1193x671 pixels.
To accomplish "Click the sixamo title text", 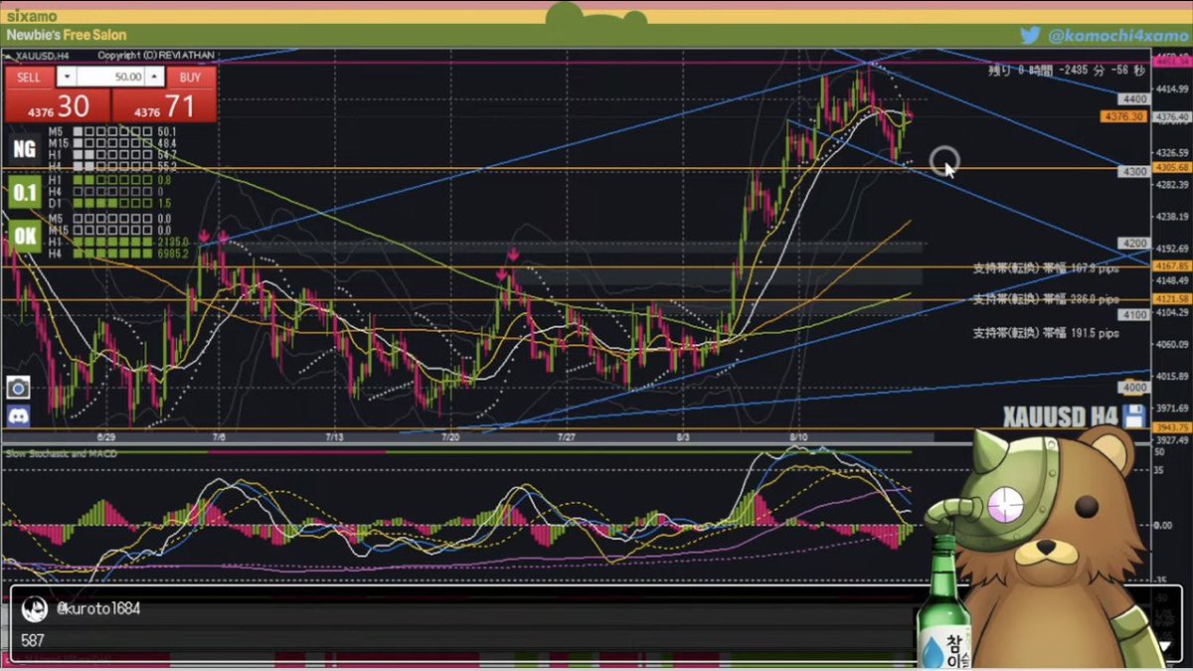I will coord(32,16).
